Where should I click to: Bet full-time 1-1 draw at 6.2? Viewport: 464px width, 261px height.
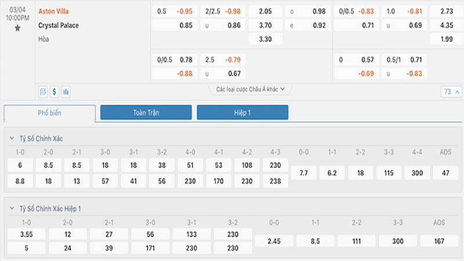point(332,173)
